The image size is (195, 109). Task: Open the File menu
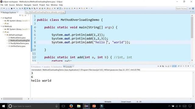tap(2, 5)
